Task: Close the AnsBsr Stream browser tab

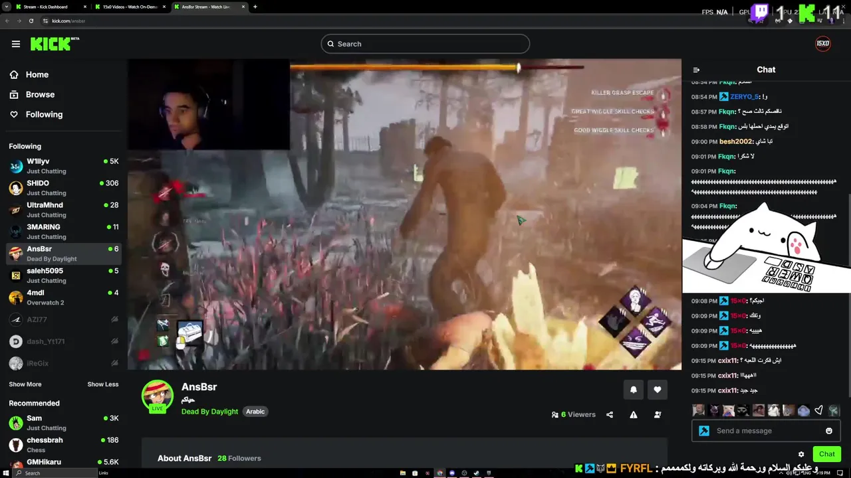Action: [x=243, y=7]
